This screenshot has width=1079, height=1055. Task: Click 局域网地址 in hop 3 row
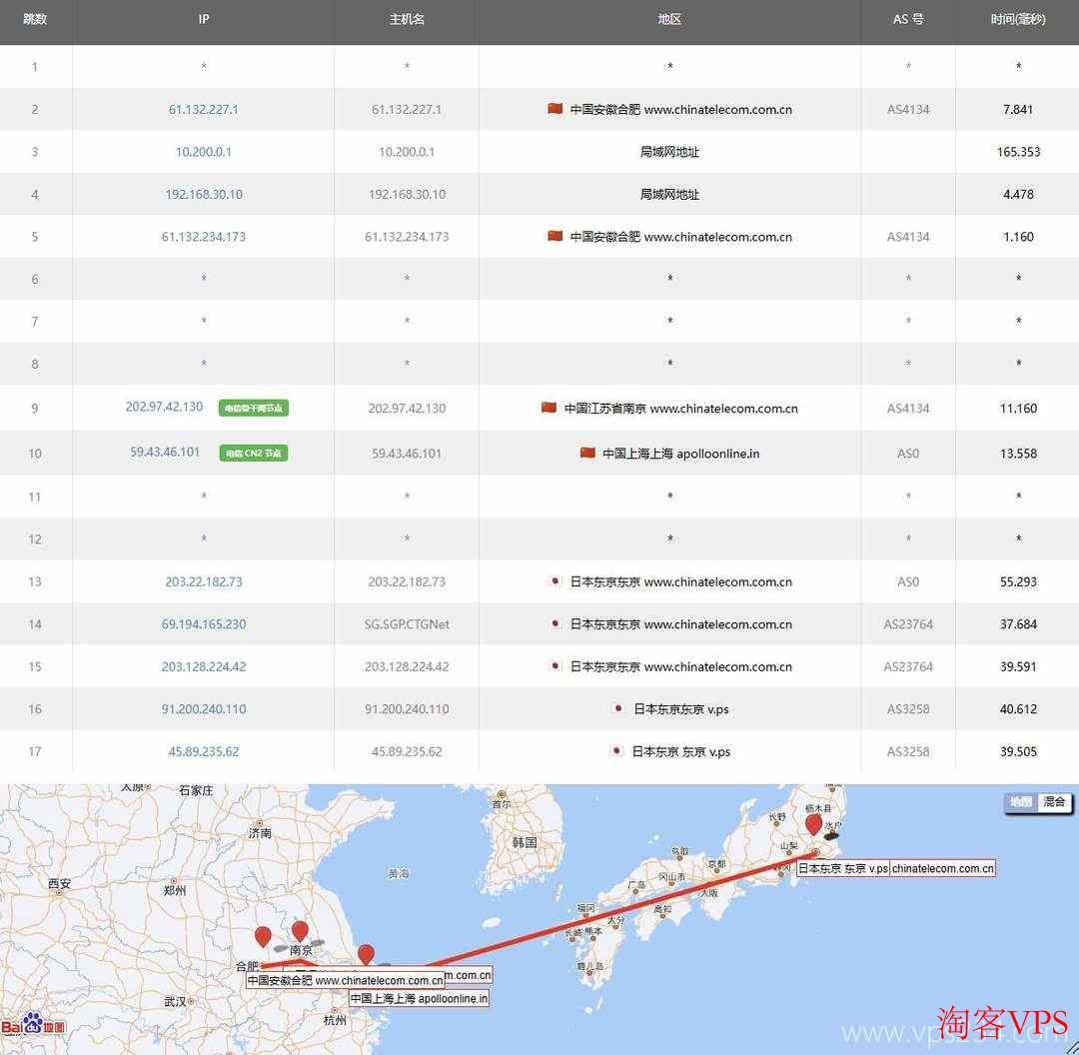click(669, 152)
